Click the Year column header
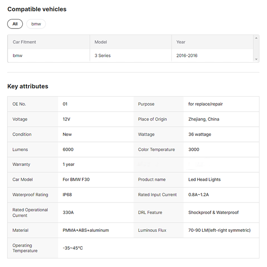 (x=181, y=42)
